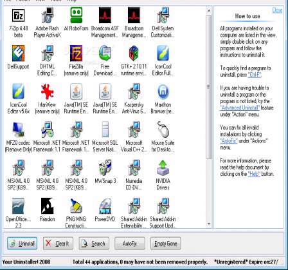Click the Empty Gone button
The width and height of the screenshot is (288, 270).
[165, 244]
